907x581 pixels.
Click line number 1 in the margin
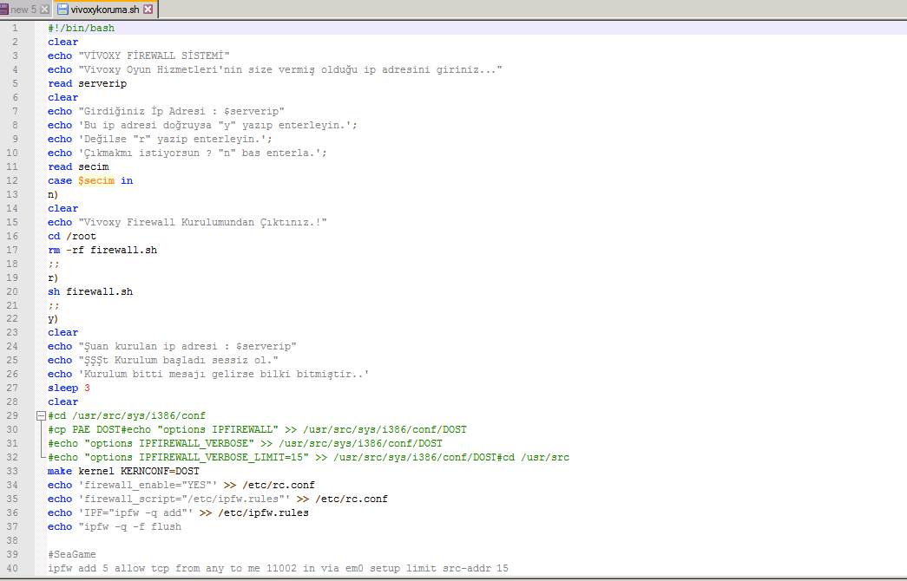tap(15, 29)
